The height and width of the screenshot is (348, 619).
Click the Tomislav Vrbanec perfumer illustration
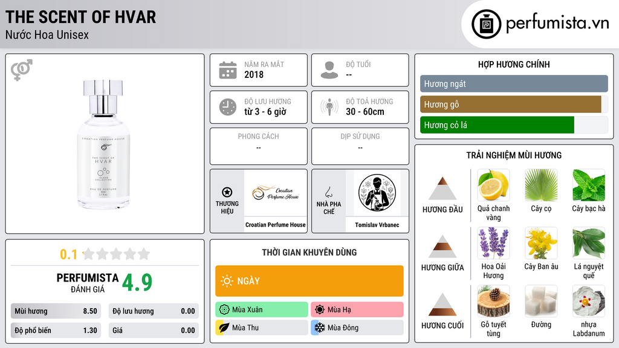tap(377, 193)
